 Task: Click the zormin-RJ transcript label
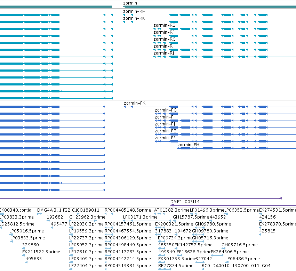[164, 53]
